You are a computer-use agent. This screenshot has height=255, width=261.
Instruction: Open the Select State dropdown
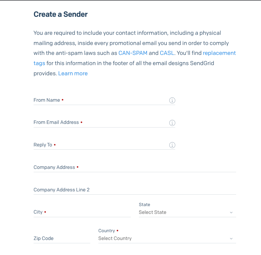(x=183, y=212)
